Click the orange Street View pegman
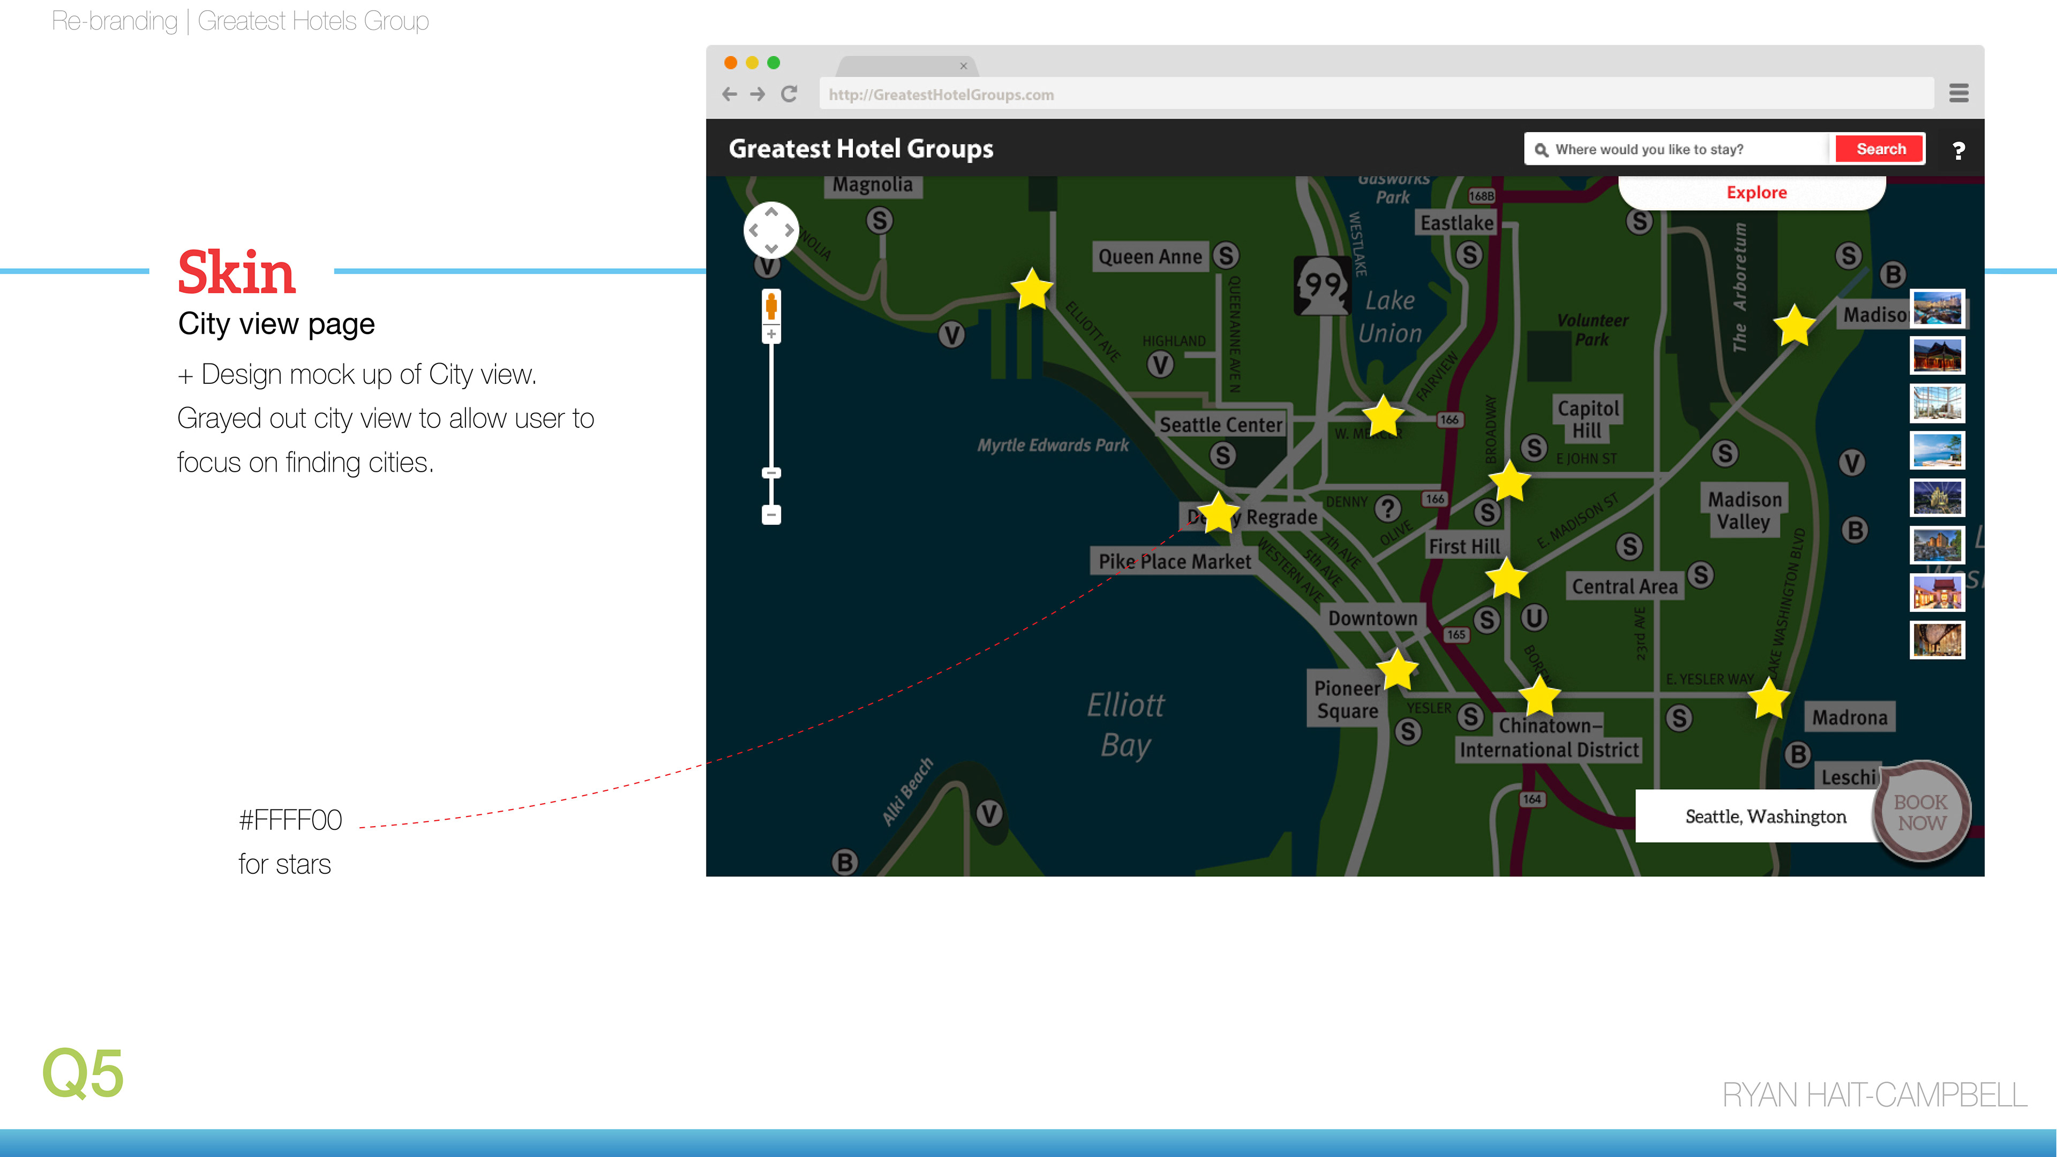 [x=771, y=306]
